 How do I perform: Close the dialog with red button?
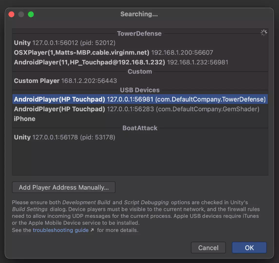tap(12, 14)
